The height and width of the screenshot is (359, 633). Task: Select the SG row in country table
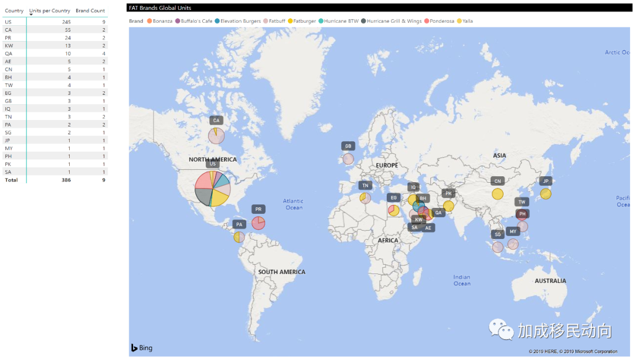[55, 132]
